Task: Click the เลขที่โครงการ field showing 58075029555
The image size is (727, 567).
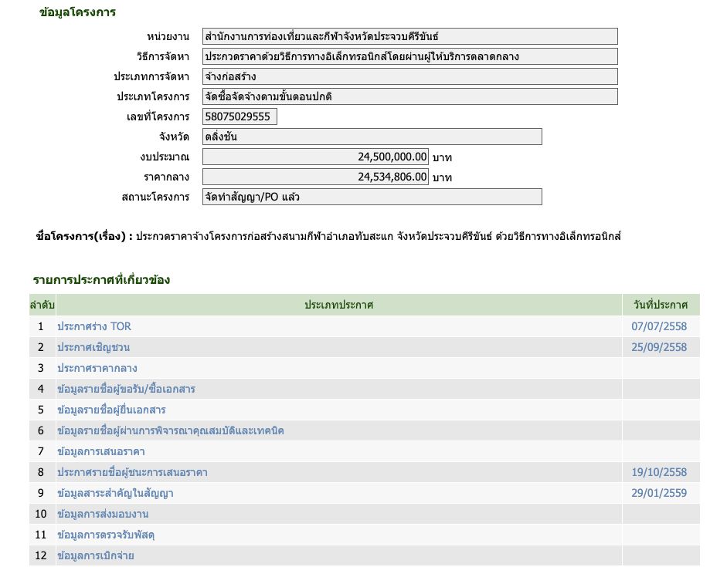Action: tap(239, 116)
